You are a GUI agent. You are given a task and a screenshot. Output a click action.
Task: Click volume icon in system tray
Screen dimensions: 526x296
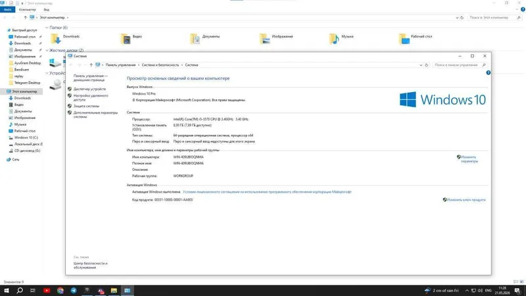pos(480,291)
